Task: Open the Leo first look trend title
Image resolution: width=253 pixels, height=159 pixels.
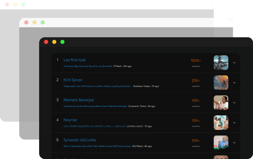Action: pyautogui.click(x=74, y=60)
